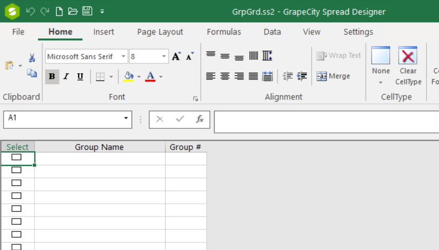Expand the None CellType dropdown
The width and height of the screenshot is (439, 250).
381,83
